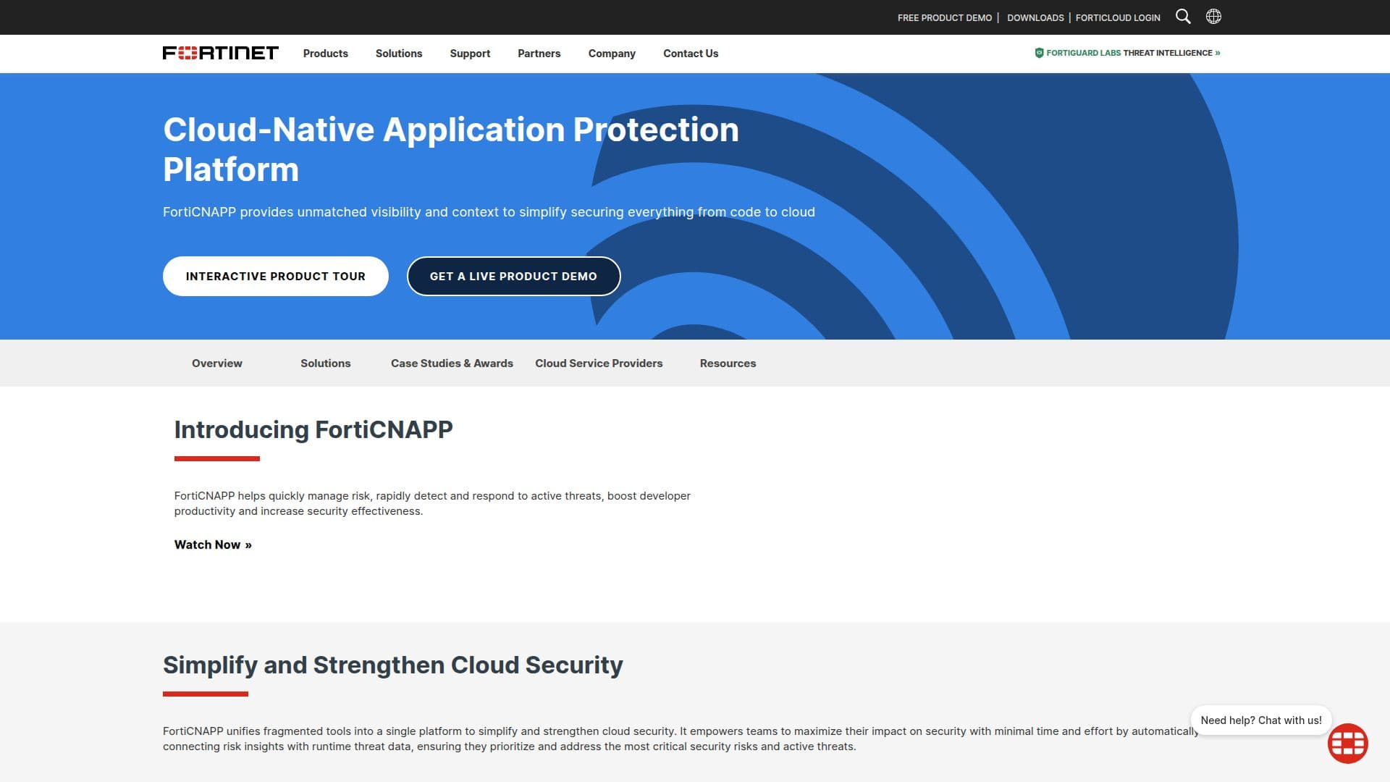Click the Simplify and Strengthen Cloud Security heading
Viewport: 1390px width, 782px height.
click(x=392, y=665)
